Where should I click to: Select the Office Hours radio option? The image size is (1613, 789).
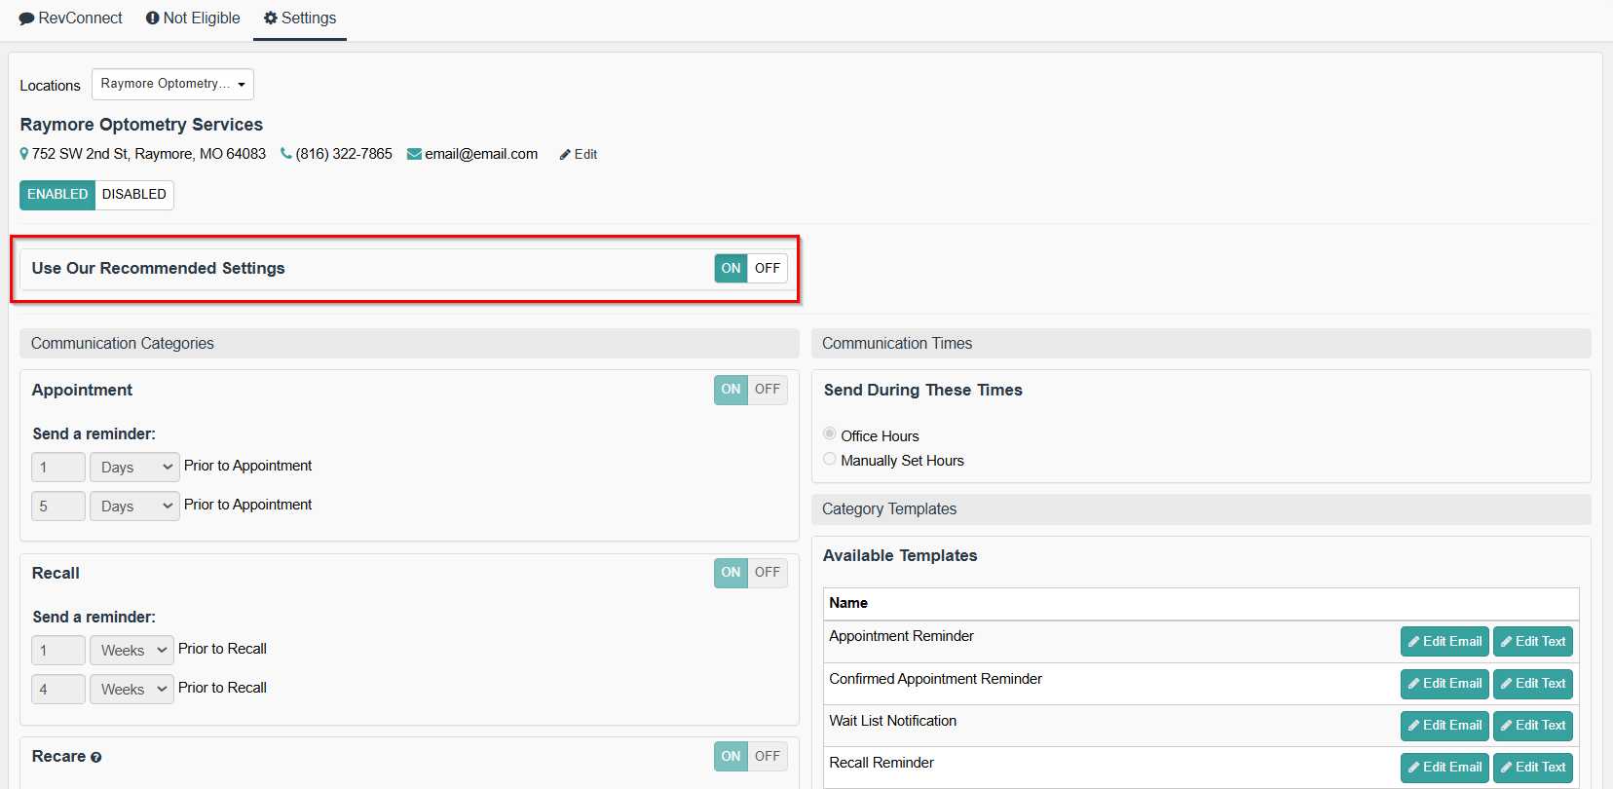click(x=830, y=433)
